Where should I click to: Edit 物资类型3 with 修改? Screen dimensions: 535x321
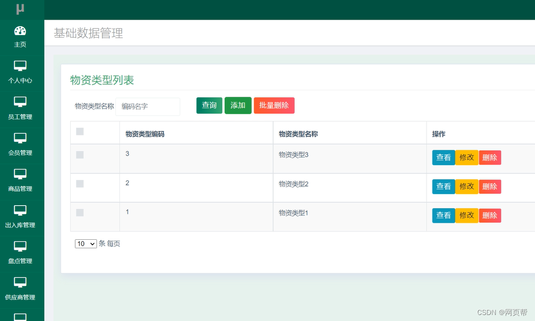(467, 157)
